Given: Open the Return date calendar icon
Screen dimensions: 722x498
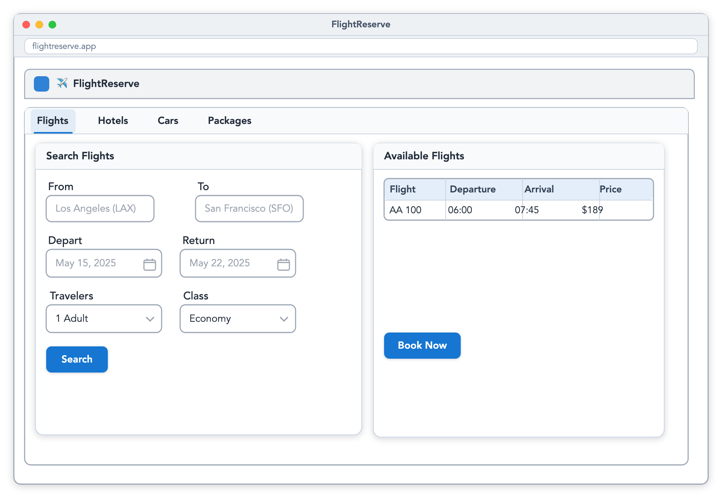Looking at the screenshot, I should 284,264.
